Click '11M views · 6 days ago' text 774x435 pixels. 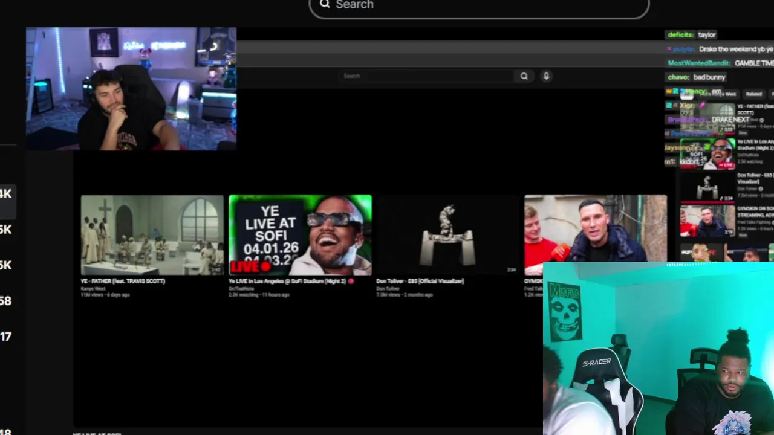click(105, 295)
